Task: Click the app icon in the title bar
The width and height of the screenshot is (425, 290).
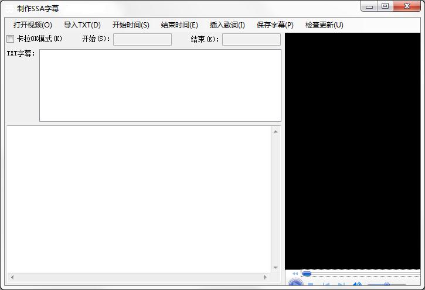Action: (9, 9)
